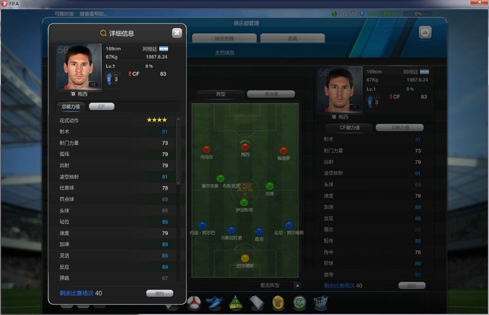This screenshot has width=489, height=315.
Task: Open the green ranking pyramid icon
Action: click(x=236, y=303)
